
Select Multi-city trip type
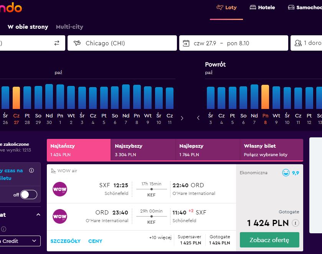69,27
